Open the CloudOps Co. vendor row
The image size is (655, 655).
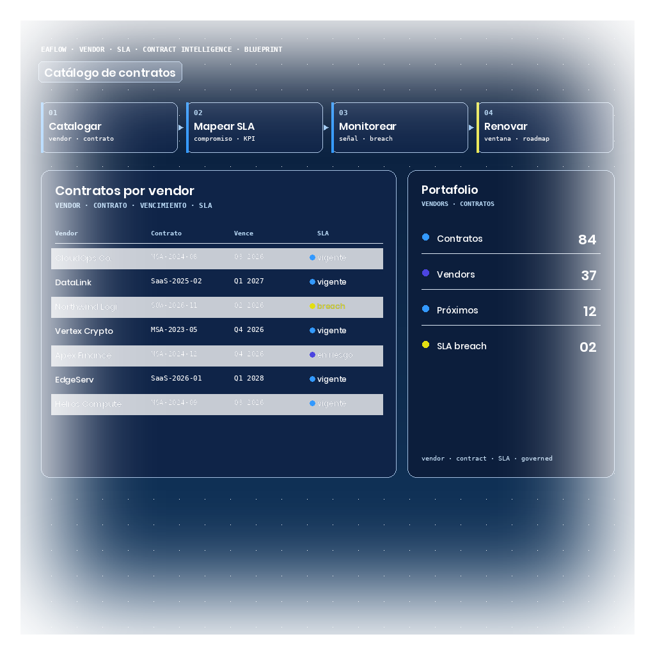pos(217,258)
